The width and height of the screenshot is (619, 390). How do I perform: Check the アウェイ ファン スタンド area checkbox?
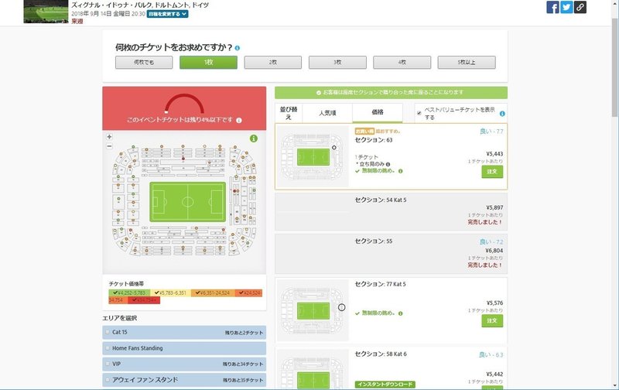pos(108,380)
